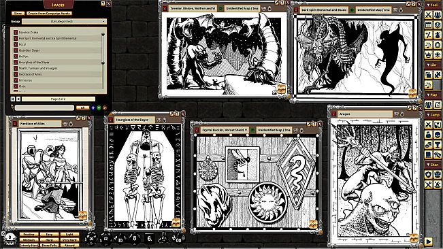This screenshot has height=249, width=443.
Task: Open the puzzle piece modules icon
Action: (438, 75)
